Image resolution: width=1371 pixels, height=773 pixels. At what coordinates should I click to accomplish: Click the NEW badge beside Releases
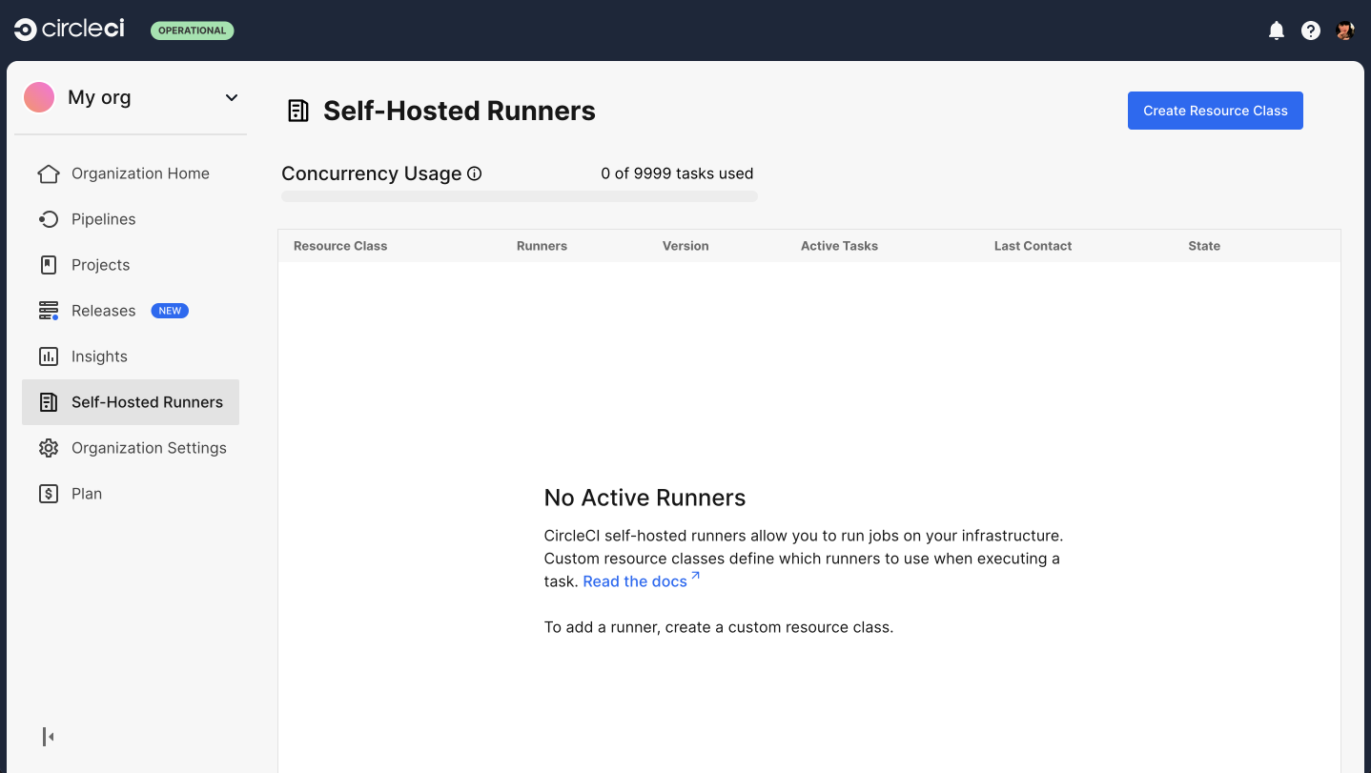[170, 311]
